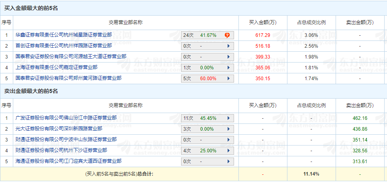Image resolution: width=387 pixels, height=184 pixels.
Task: Expand the arrow in the 上海证券嘉定 row
Action: click(228, 68)
